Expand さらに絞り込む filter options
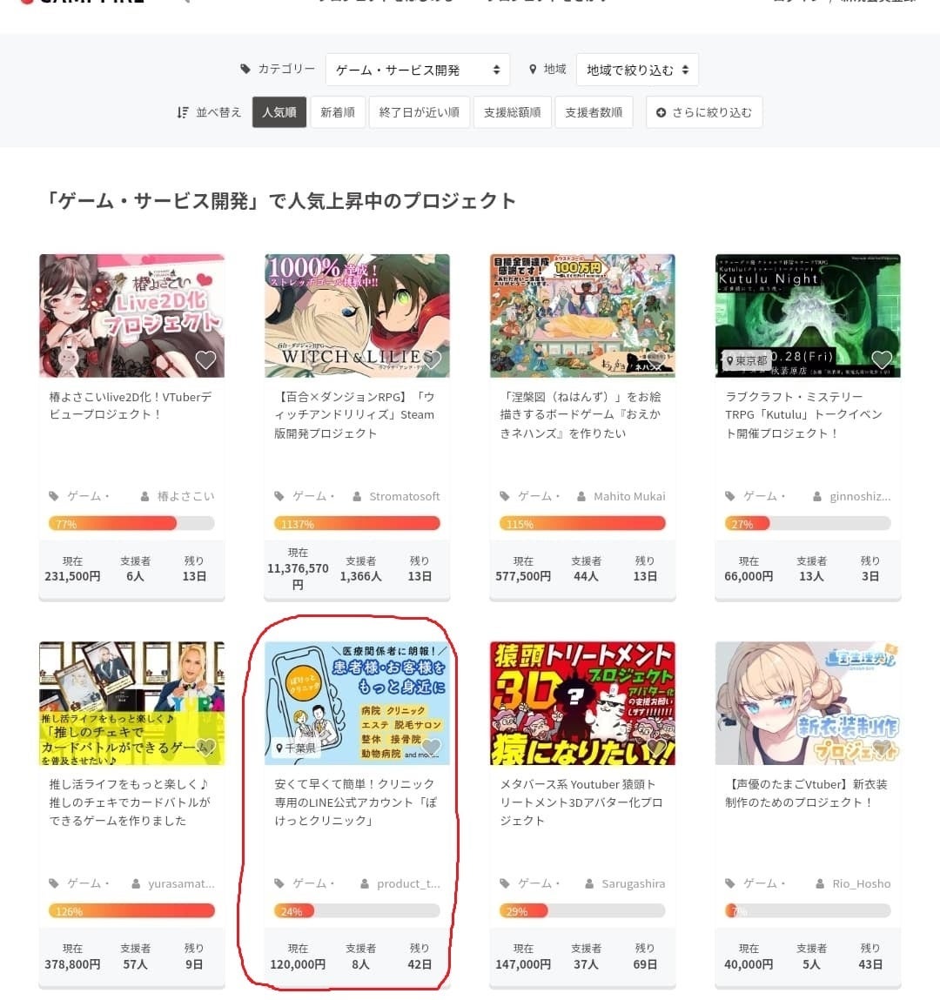 pos(704,112)
